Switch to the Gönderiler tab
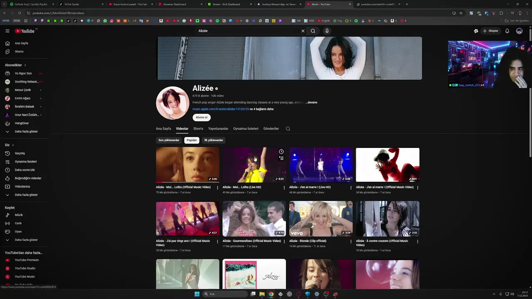 [x=271, y=129]
